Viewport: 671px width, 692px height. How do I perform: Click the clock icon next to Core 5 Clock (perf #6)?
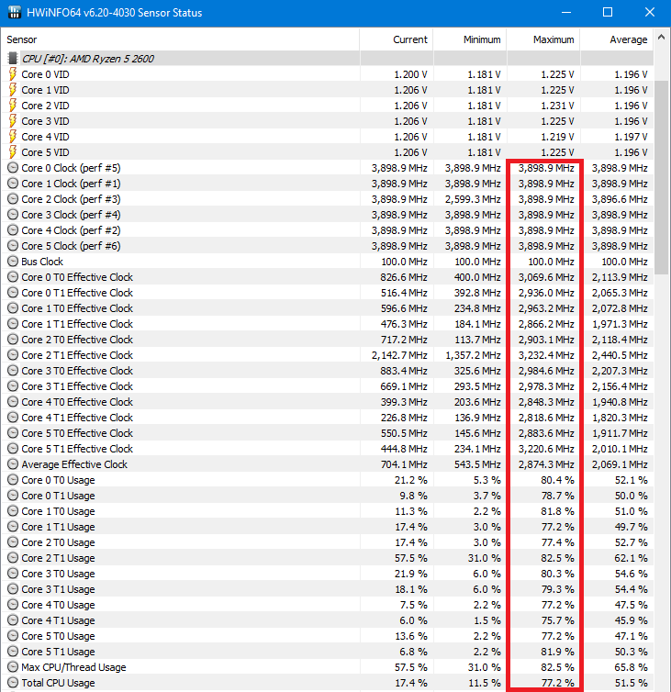click(13, 246)
